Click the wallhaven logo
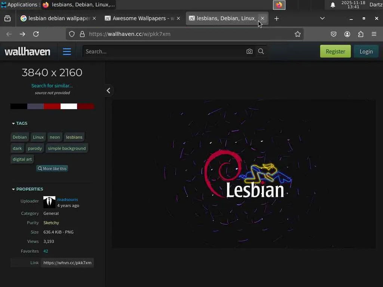 coord(28,52)
